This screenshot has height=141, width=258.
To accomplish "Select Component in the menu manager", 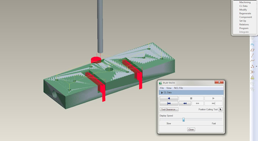I will coord(245,17).
